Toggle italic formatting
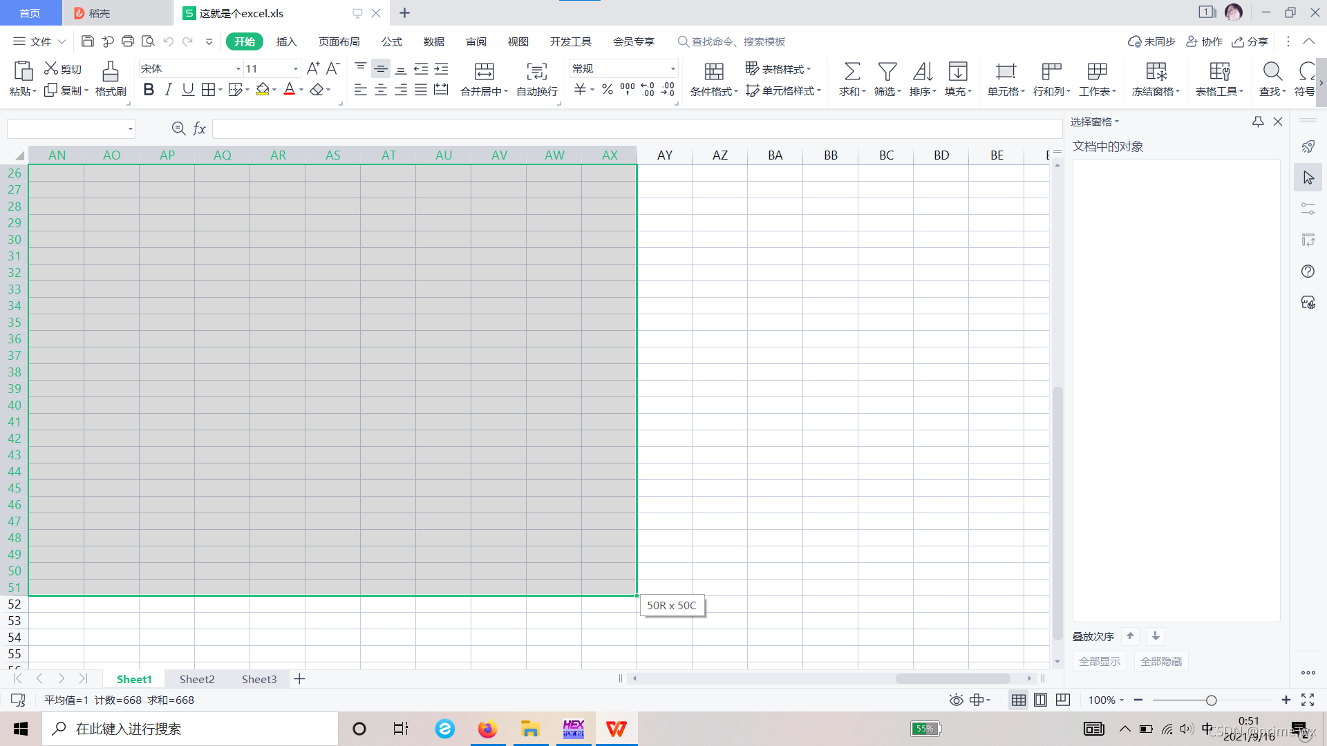 pos(168,90)
